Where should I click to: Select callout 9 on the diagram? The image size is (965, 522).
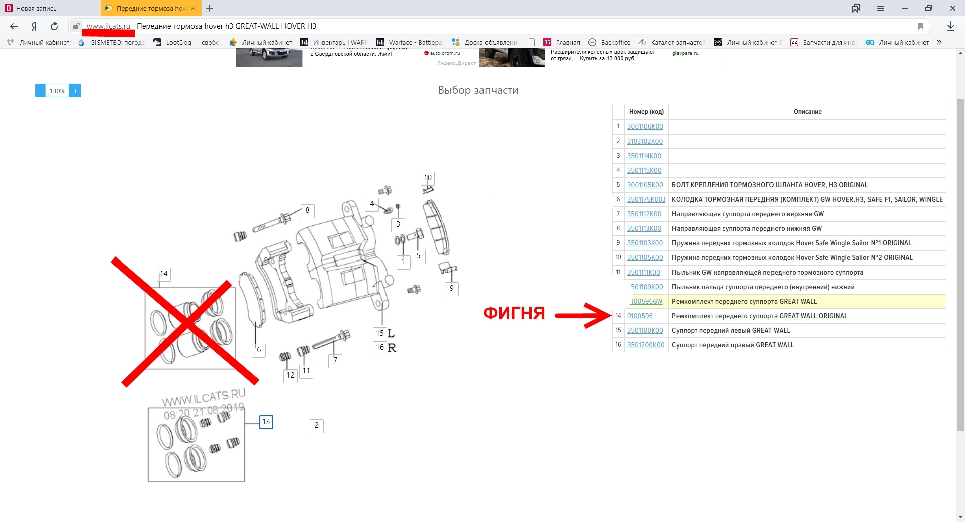coord(451,288)
